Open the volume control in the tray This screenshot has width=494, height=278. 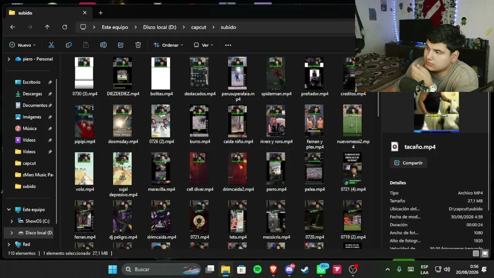(x=447, y=269)
